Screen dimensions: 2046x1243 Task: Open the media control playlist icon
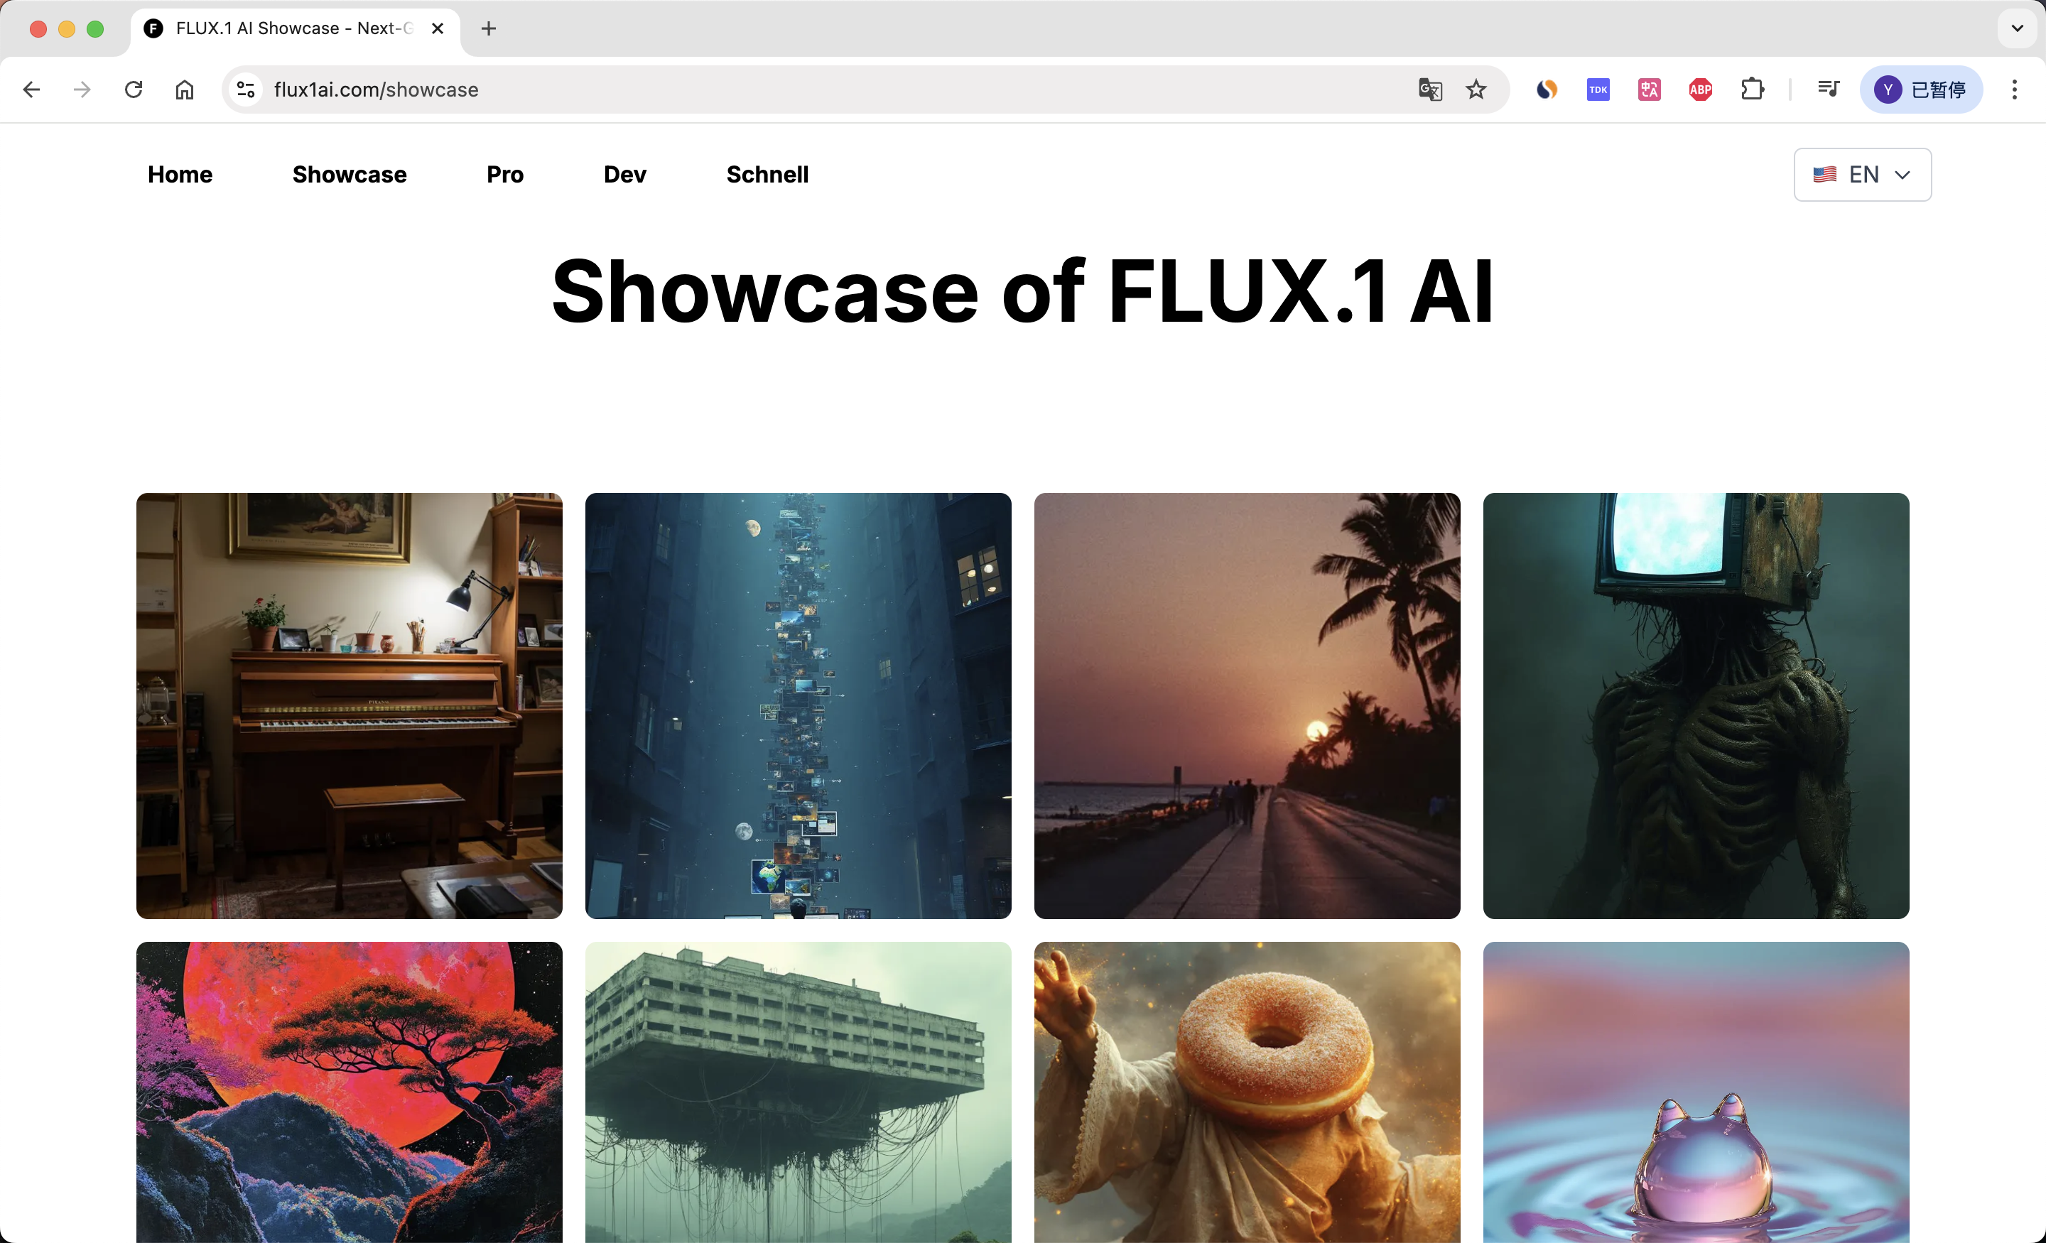click(1829, 89)
